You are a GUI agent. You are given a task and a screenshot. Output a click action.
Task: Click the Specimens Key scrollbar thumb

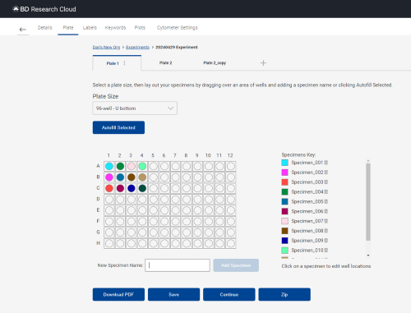368,202
